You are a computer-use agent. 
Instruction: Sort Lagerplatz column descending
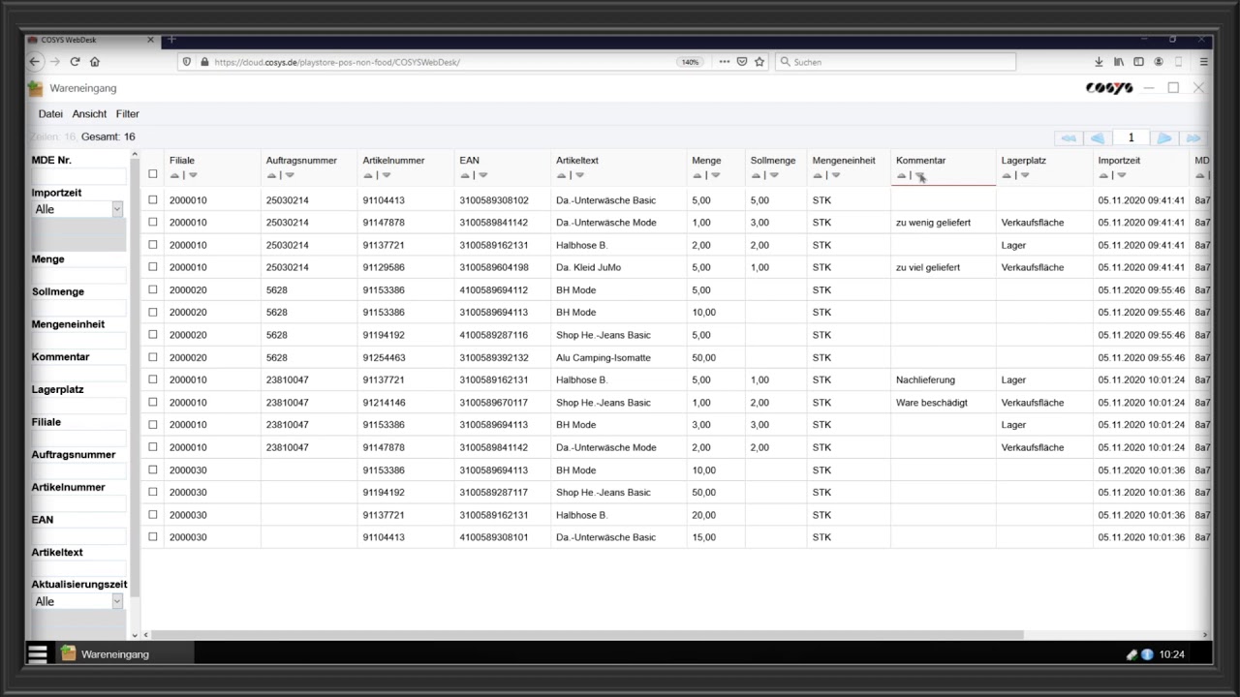coord(1025,175)
